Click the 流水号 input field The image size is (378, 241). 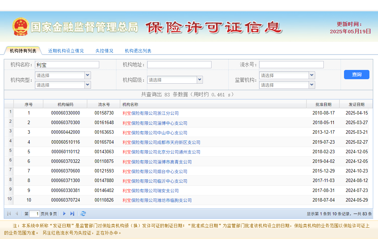(291, 64)
